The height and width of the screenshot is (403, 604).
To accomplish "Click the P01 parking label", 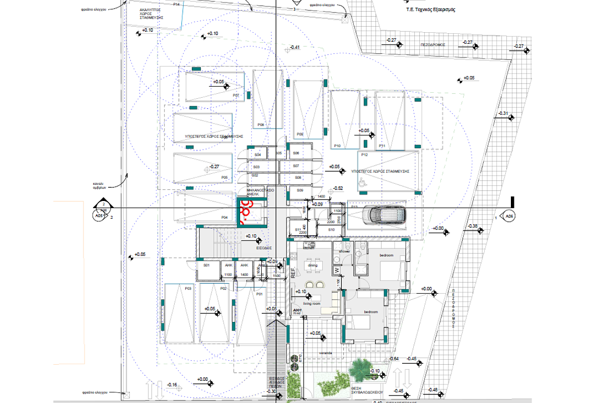I will tap(260, 294).
